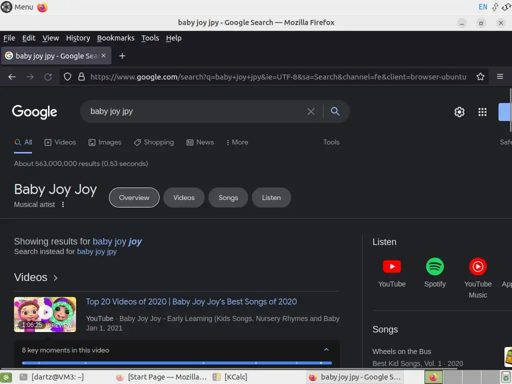The width and height of the screenshot is (512, 384).
Task: Switch to News search tab
Action: point(200,142)
